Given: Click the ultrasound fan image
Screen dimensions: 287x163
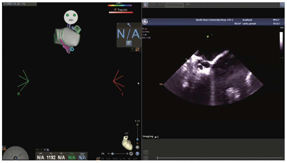Looking at the screenshot, I should pyautogui.click(x=213, y=77).
